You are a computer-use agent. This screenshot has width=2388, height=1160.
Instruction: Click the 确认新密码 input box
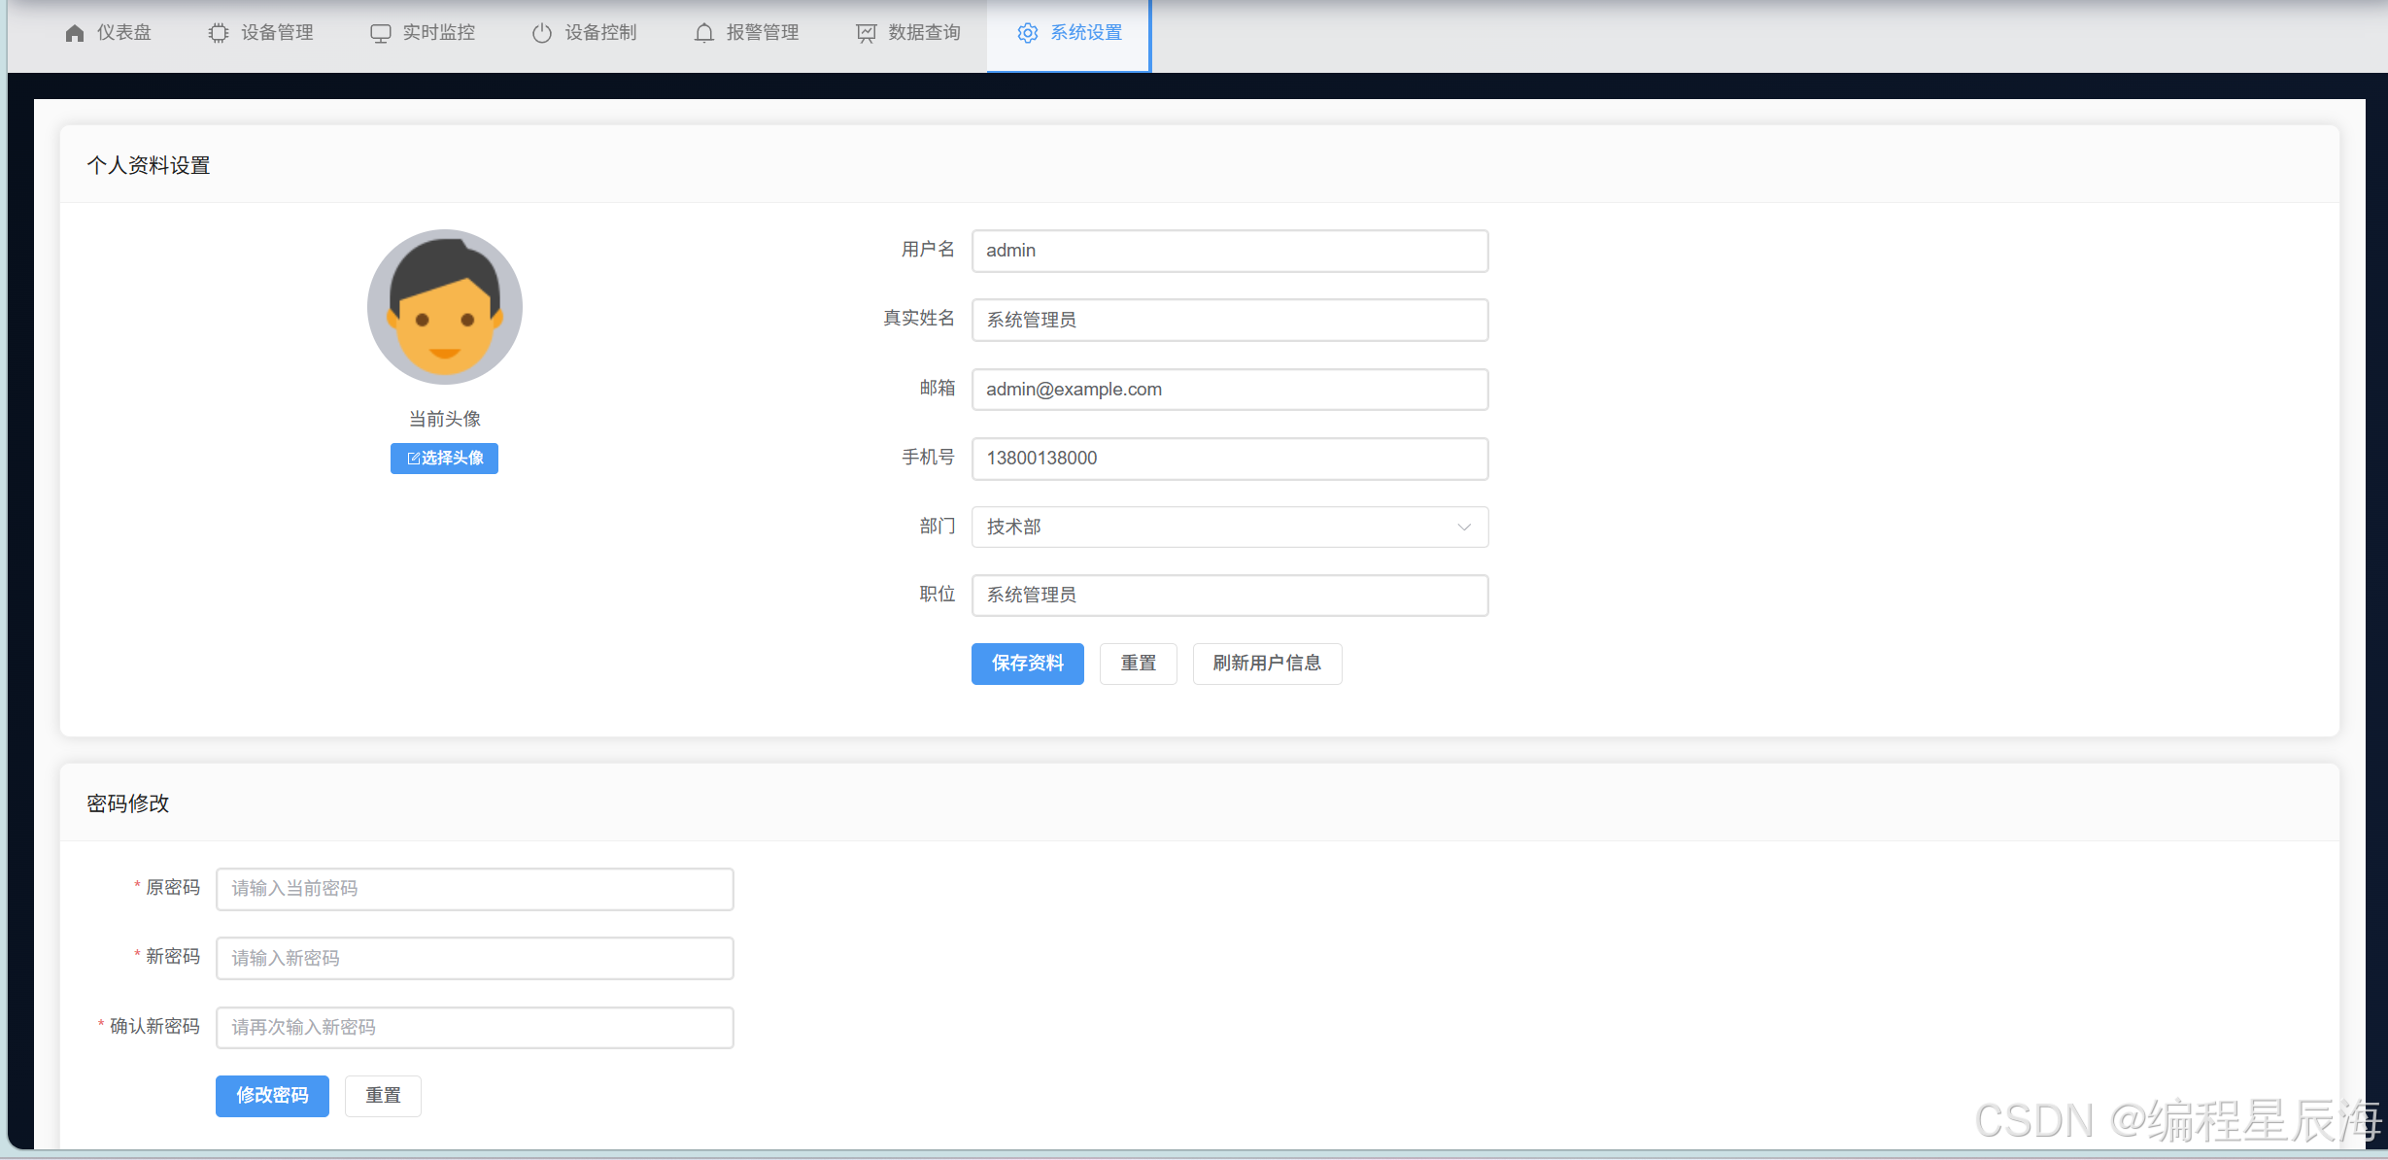coord(474,1028)
